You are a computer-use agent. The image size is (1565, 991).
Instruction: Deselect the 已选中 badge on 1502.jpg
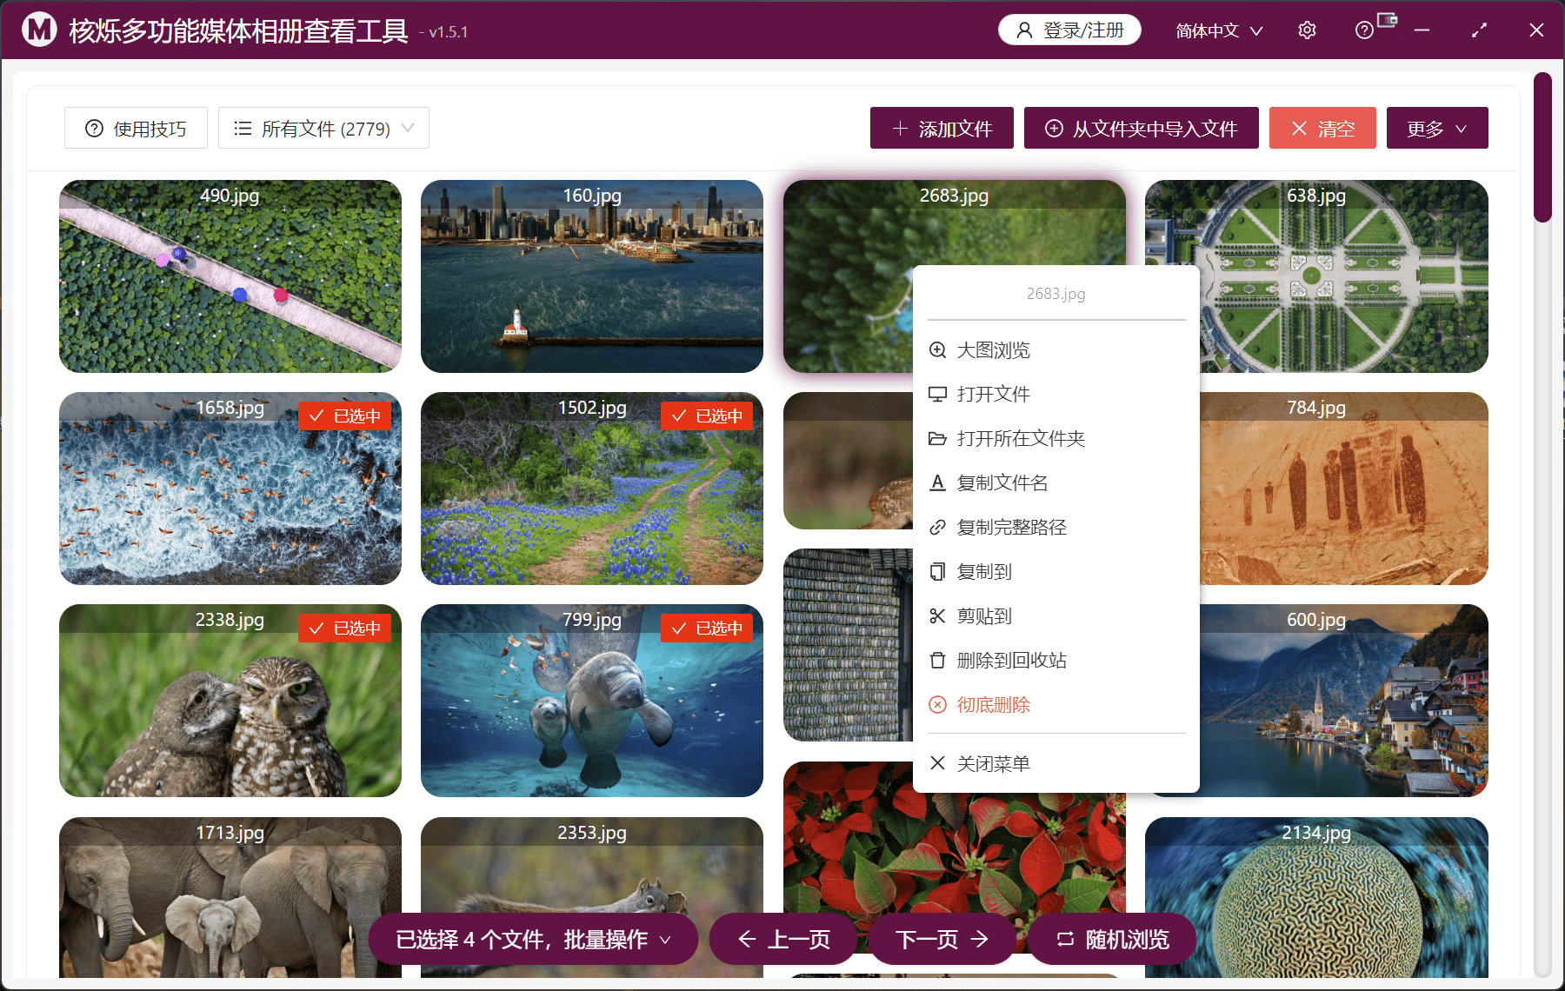pos(707,416)
